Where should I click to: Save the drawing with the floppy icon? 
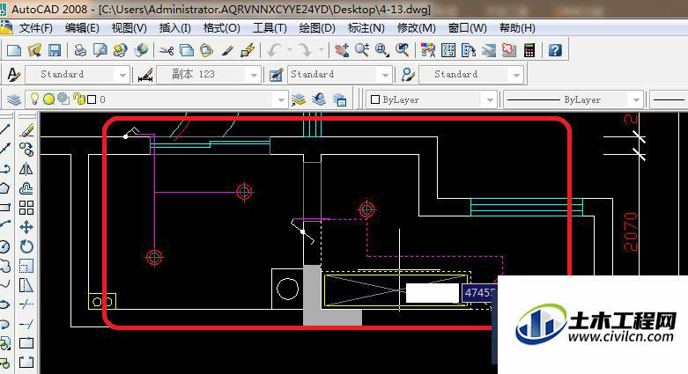point(55,50)
